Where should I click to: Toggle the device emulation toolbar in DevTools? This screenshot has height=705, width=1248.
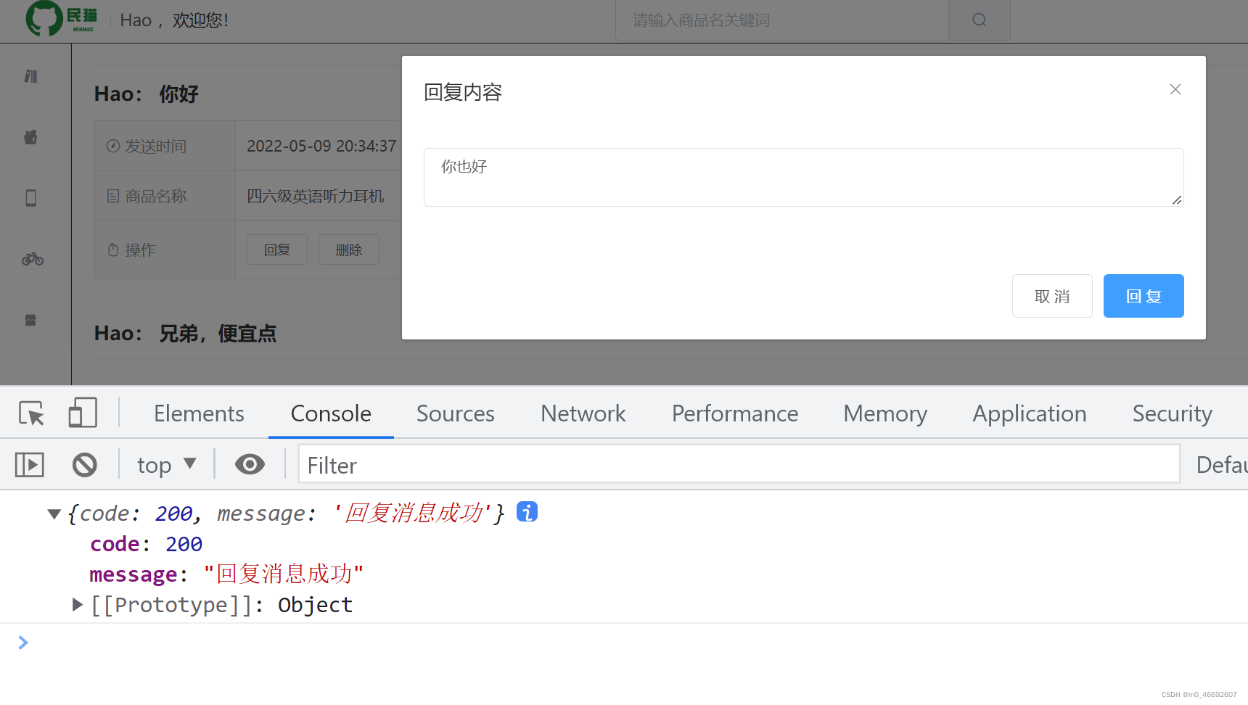pyautogui.click(x=82, y=413)
